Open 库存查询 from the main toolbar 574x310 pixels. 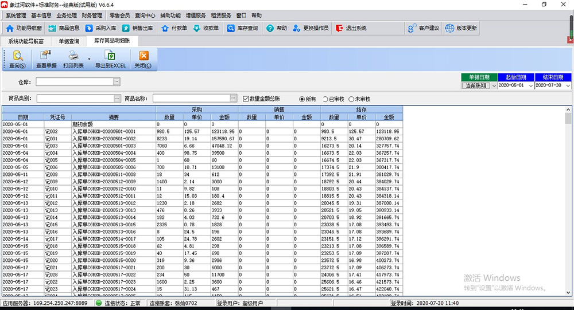(x=242, y=28)
